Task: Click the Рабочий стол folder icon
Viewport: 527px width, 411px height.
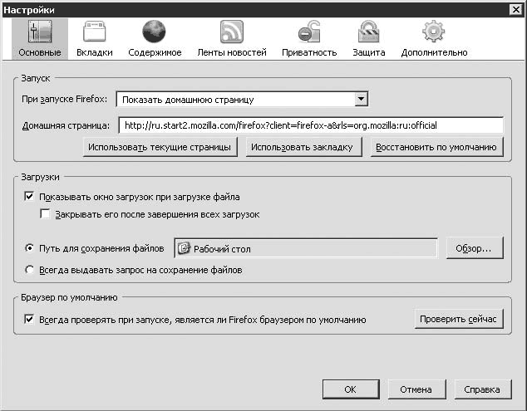Action: pyautogui.click(x=183, y=248)
